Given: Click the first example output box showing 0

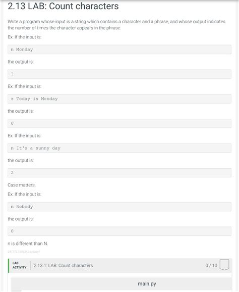Looking at the screenshot, I should tap(119, 123).
